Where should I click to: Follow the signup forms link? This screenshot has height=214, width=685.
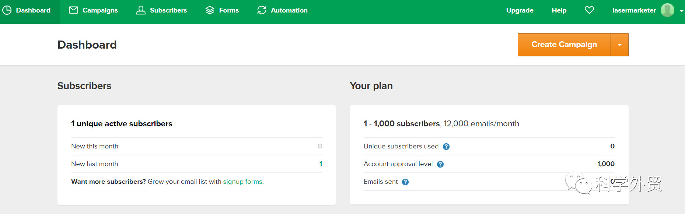[242, 182]
